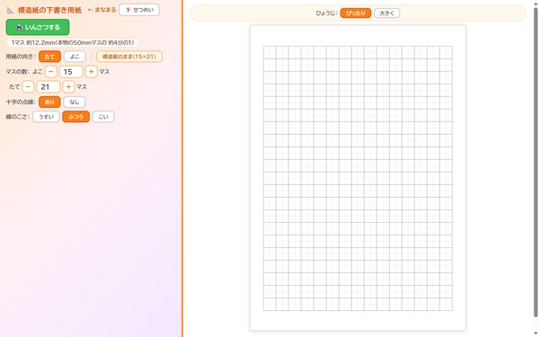Click the たて cell count field showing 21
This screenshot has height=337, width=539.
(x=49, y=86)
